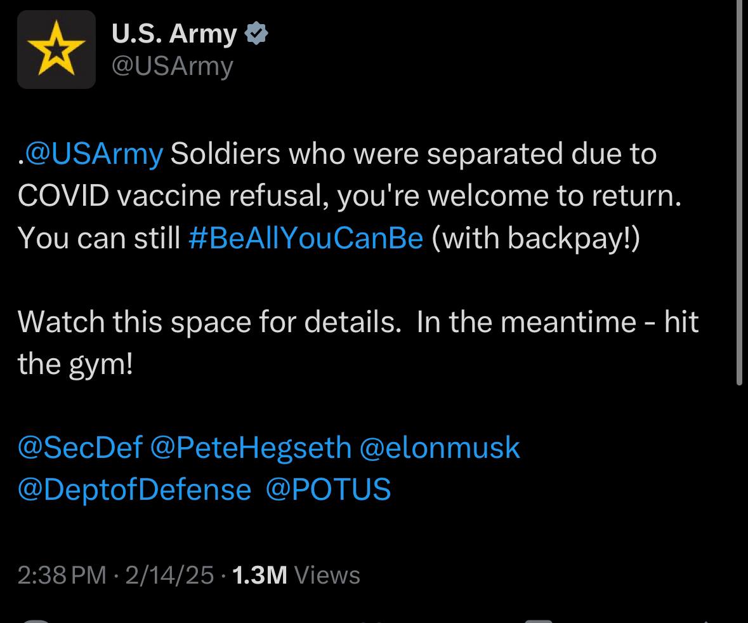Go to the @DeptofDefense mention
Screen dimensions: 748x623
coord(135,490)
